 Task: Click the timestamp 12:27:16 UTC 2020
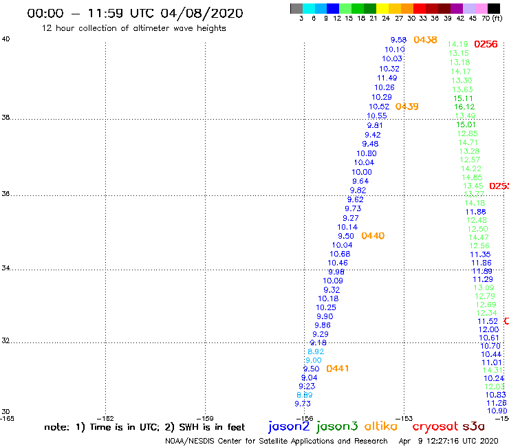coord(462,441)
